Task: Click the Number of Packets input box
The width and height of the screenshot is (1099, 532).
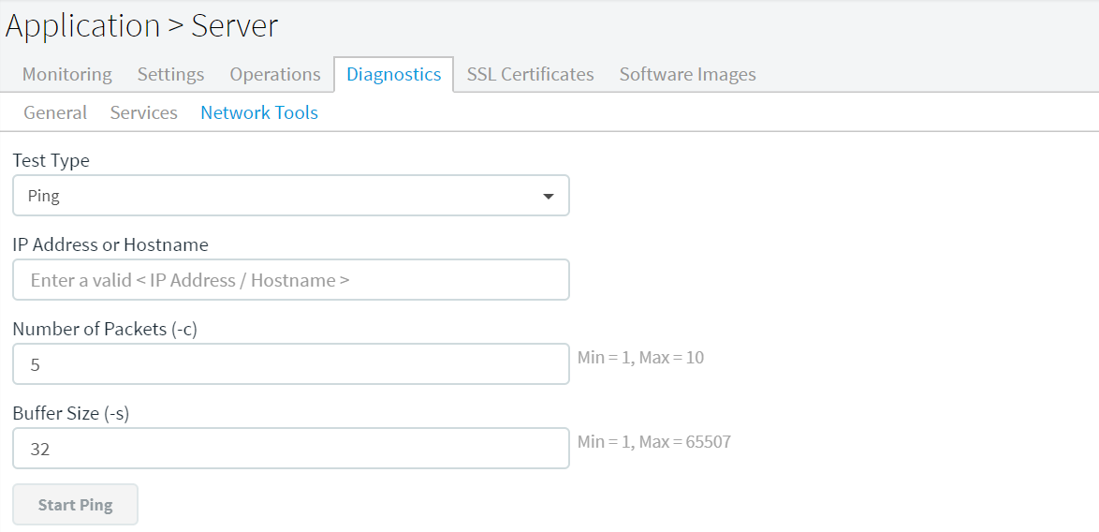Action: [x=291, y=363]
